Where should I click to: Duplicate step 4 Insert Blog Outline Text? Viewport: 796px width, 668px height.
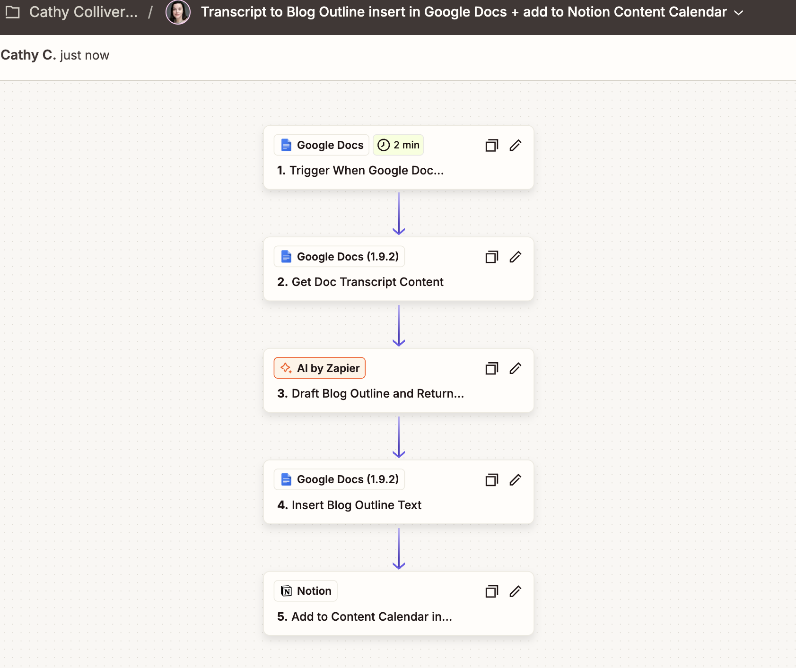pyautogui.click(x=491, y=480)
